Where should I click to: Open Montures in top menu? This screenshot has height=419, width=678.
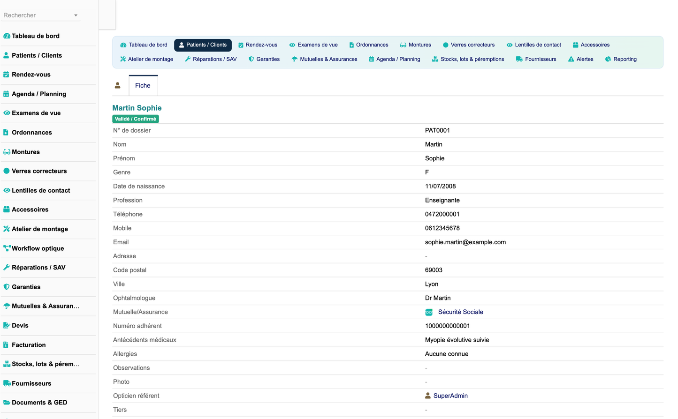[416, 45]
